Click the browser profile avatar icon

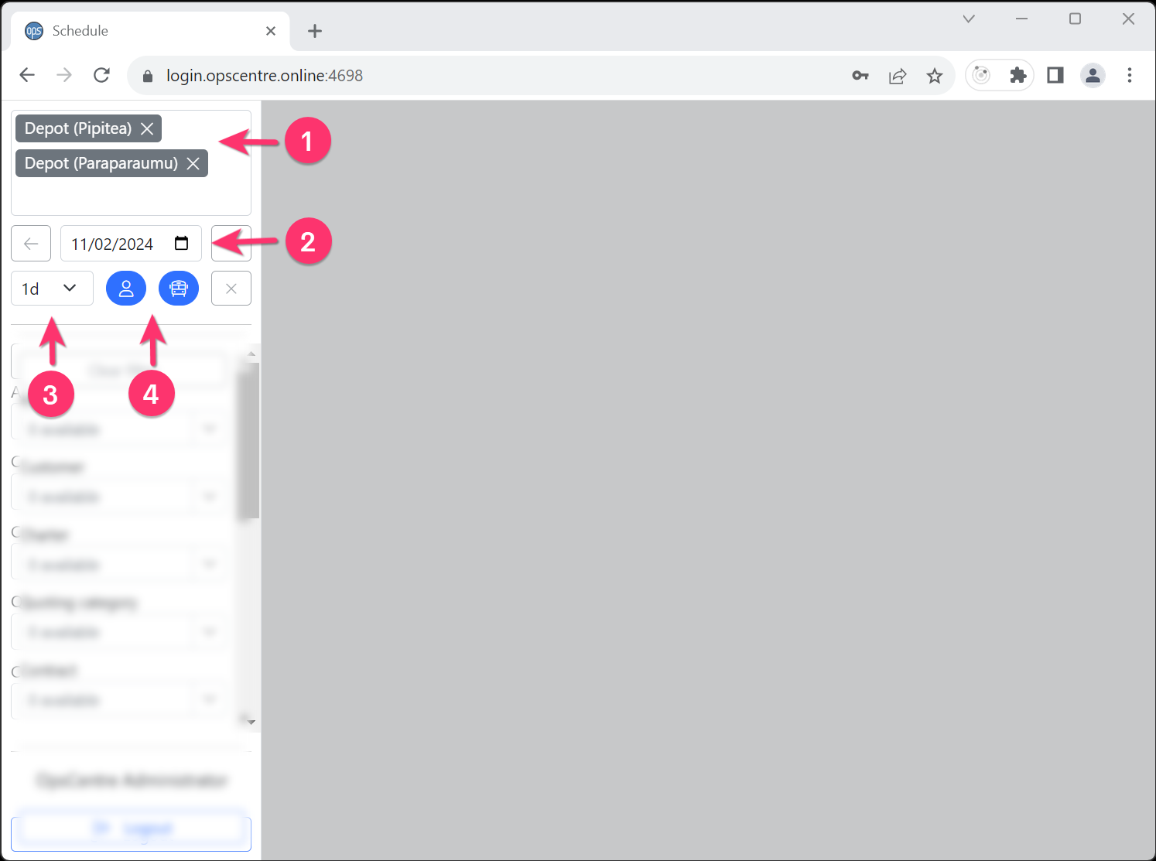(1093, 75)
